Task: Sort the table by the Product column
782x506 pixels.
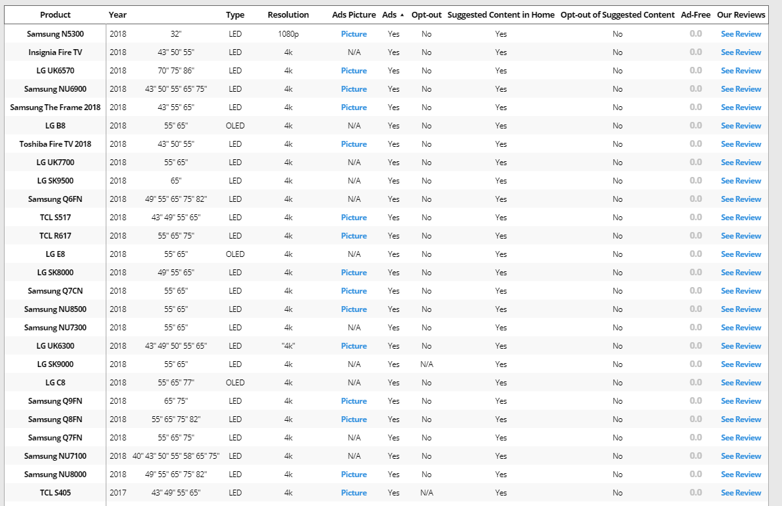Action: 55,14
